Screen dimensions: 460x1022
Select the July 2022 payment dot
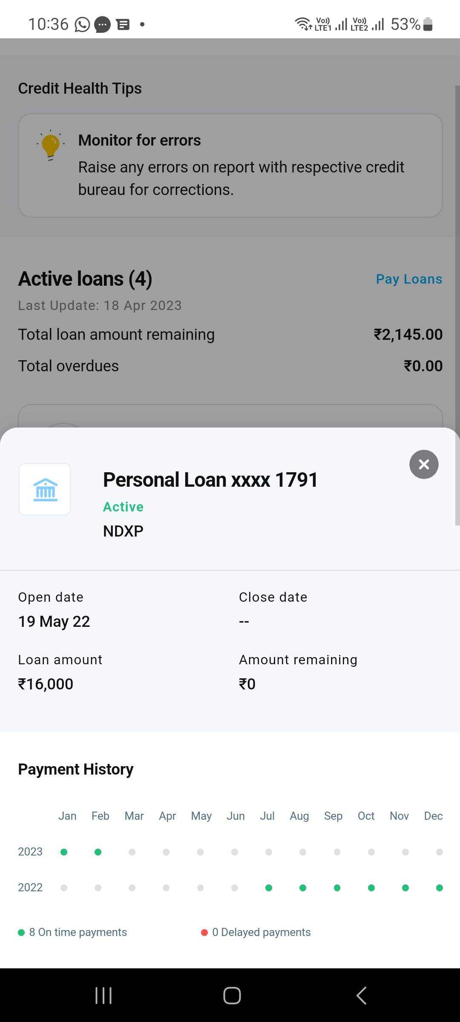(269, 888)
